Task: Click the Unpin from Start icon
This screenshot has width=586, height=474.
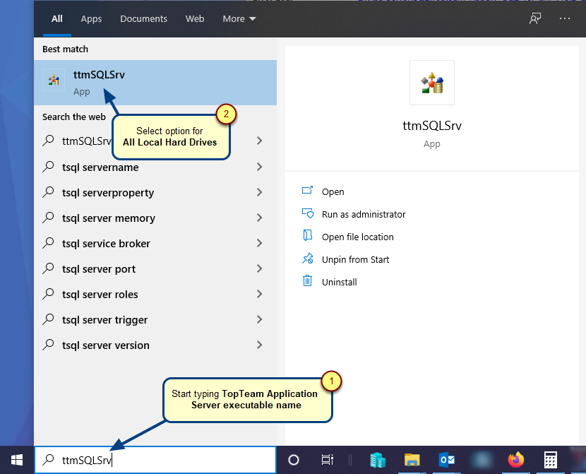Action: (x=308, y=258)
